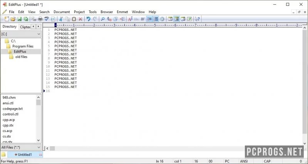Click the Replace toolbar icon
Viewport: 308px width, 164px height.
pos(109,19)
